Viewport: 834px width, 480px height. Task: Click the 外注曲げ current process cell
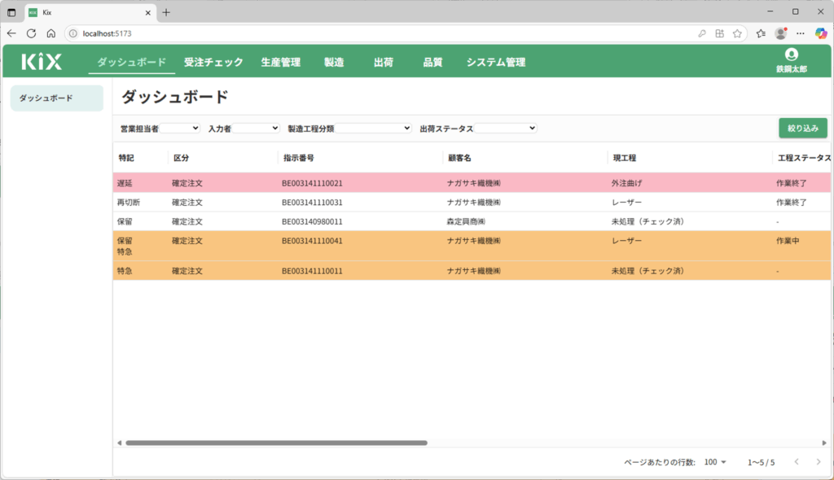pos(626,183)
